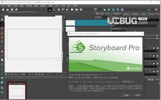Select the Eraser tool
The image size is (161, 100).
[2, 37]
